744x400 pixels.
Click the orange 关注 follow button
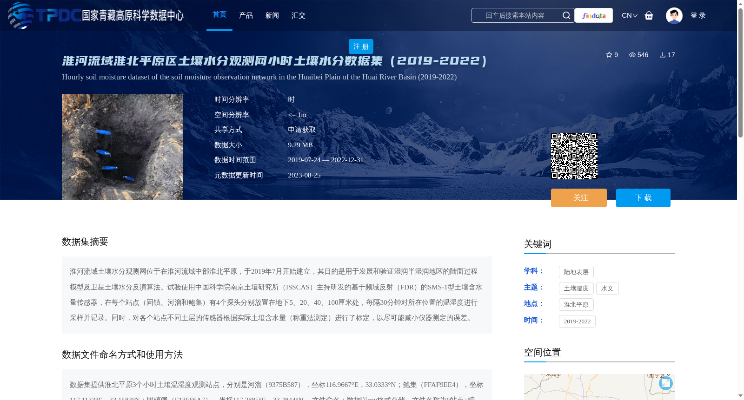coord(579,198)
